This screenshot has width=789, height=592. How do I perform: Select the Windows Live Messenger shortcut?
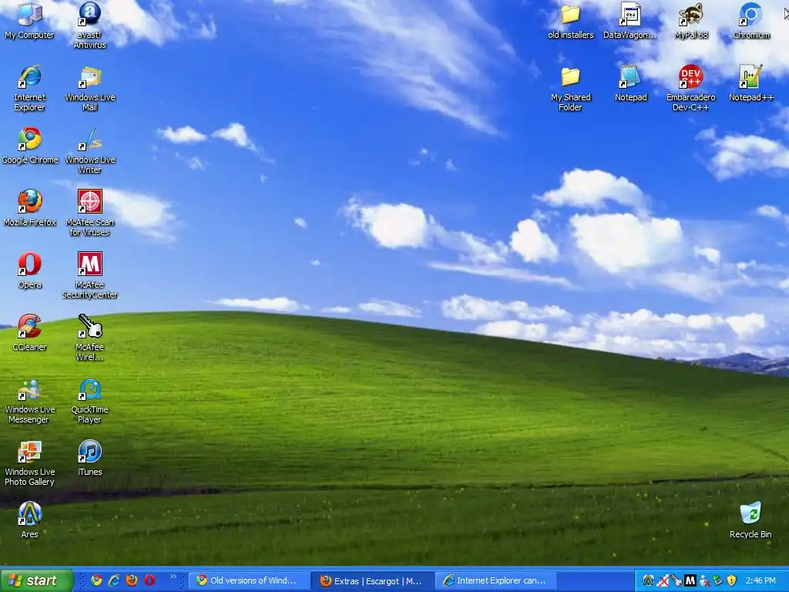pyautogui.click(x=30, y=400)
